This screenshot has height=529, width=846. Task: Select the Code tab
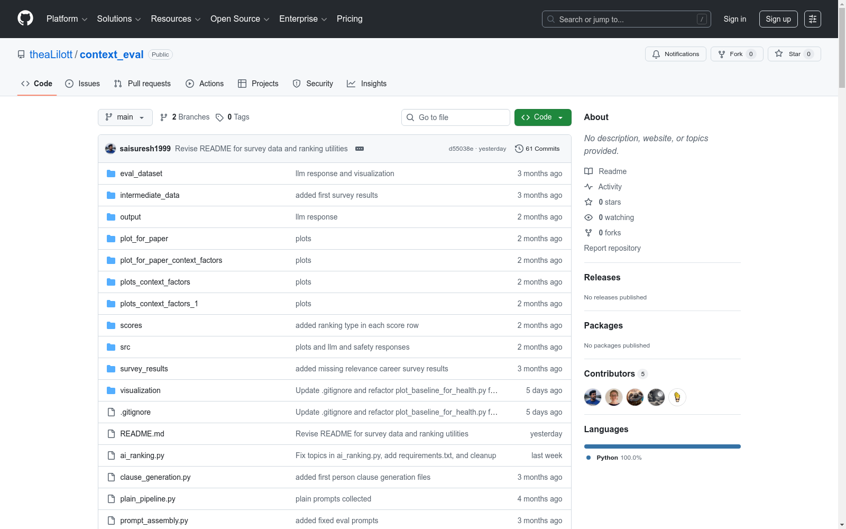point(37,84)
